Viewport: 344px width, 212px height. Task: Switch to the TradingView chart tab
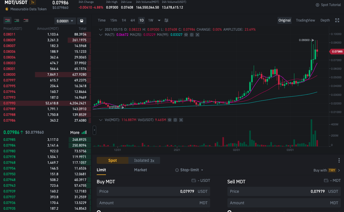coord(305,20)
